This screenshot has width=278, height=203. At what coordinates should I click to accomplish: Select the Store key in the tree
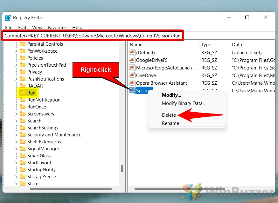tap(33, 184)
